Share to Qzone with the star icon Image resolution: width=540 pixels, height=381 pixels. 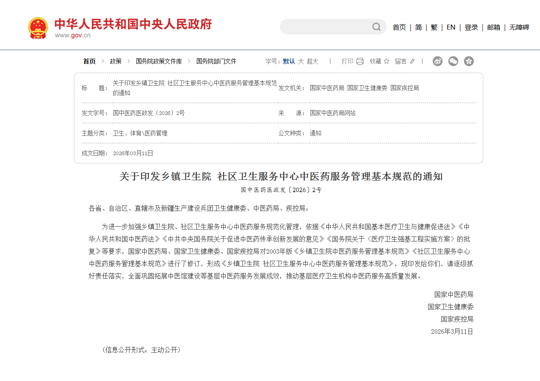(469, 61)
